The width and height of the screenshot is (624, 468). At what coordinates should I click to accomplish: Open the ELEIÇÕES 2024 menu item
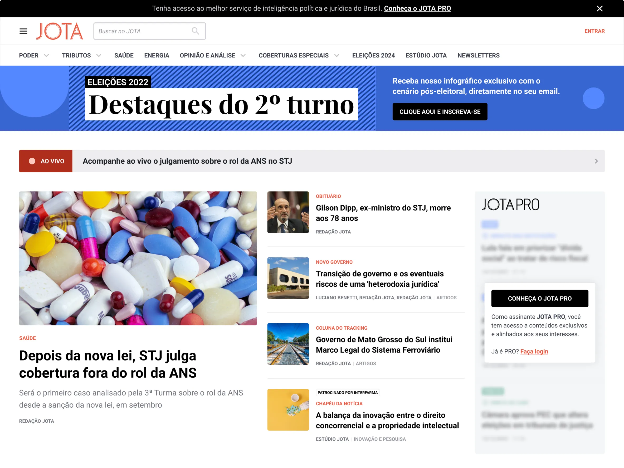(x=373, y=56)
